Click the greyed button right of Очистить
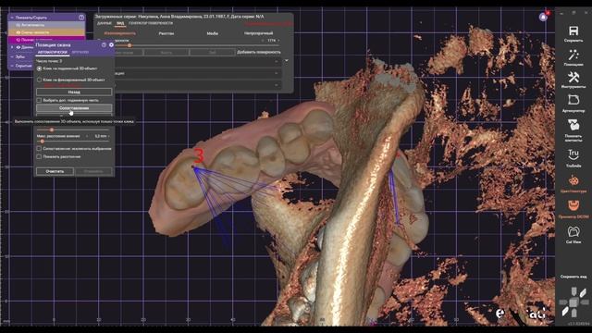This screenshot has height=333, width=592. point(93,171)
